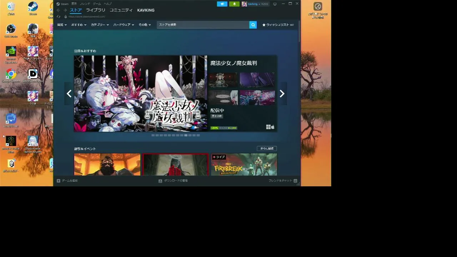457x257 pixels.
Task: Open the Monster Hunter Wilds desktop icon
Action: [11, 145]
